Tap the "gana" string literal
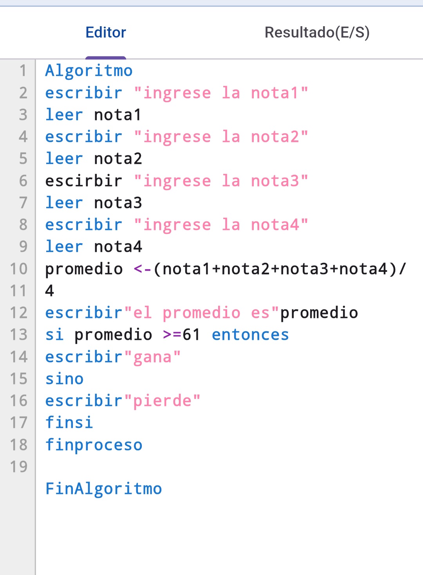Screen dimensions: 423x575 pyautogui.click(x=152, y=357)
